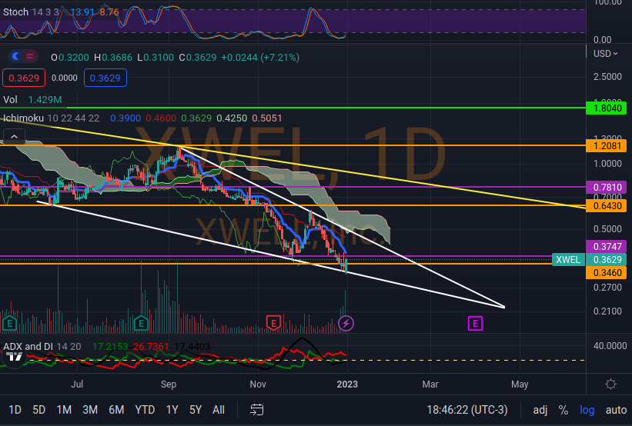Viewport: 632px width, 426px height.
Task: Click the magenta upcoming earnings E marker
Action: [x=475, y=323]
